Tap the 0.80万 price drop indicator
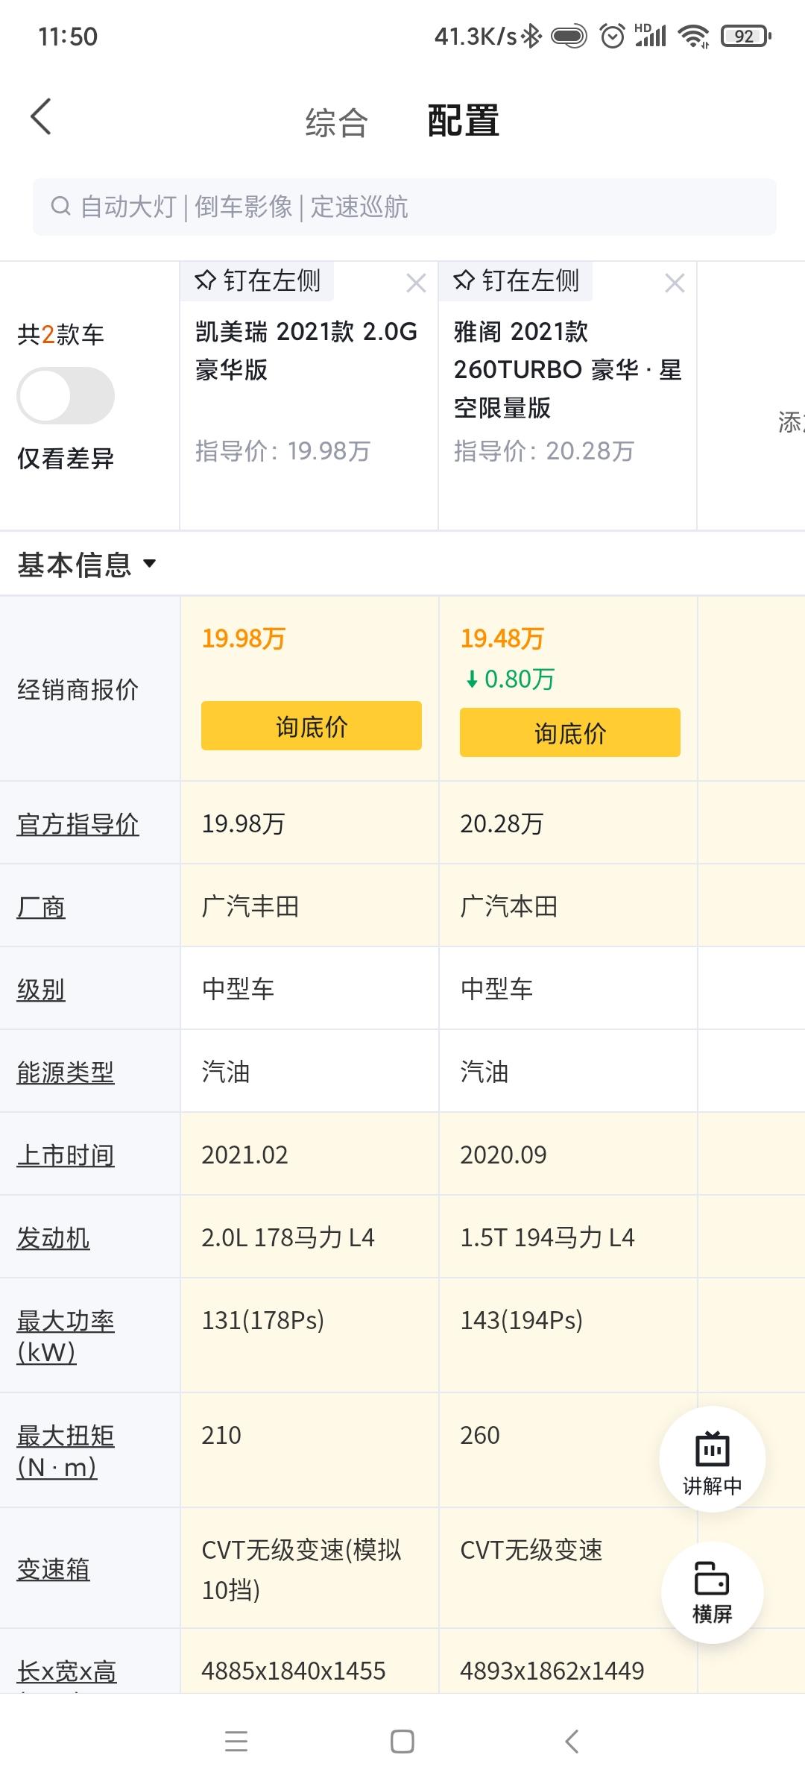 (511, 679)
